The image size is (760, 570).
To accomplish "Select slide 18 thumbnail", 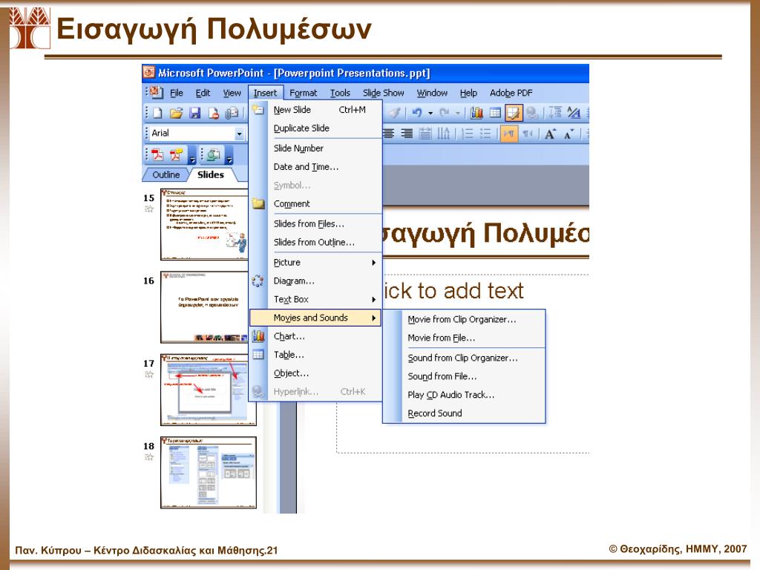I will [209, 473].
